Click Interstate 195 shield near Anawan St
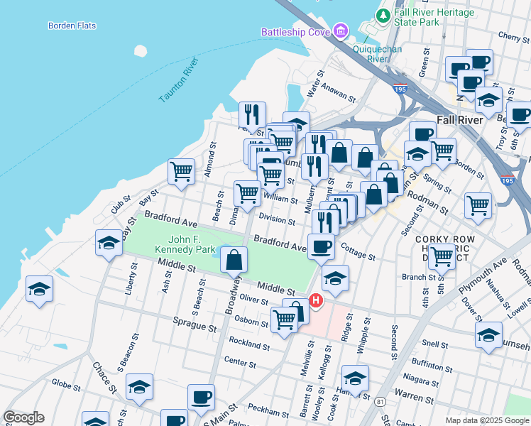This screenshot has width=531, height=426. point(400,89)
